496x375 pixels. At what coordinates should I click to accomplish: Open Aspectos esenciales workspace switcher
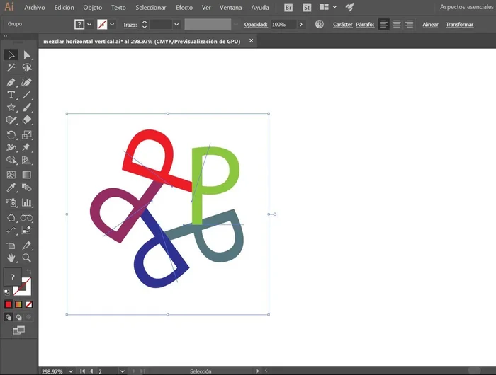(x=466, y=7)
